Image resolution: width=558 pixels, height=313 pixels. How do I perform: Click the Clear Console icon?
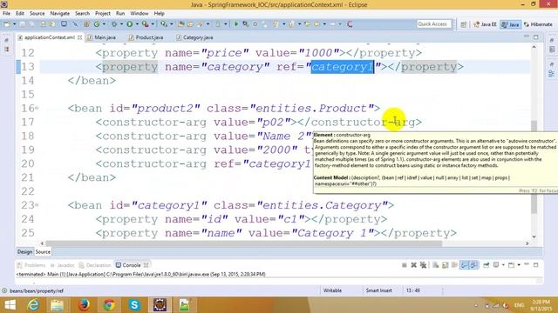tap(436, 265)
